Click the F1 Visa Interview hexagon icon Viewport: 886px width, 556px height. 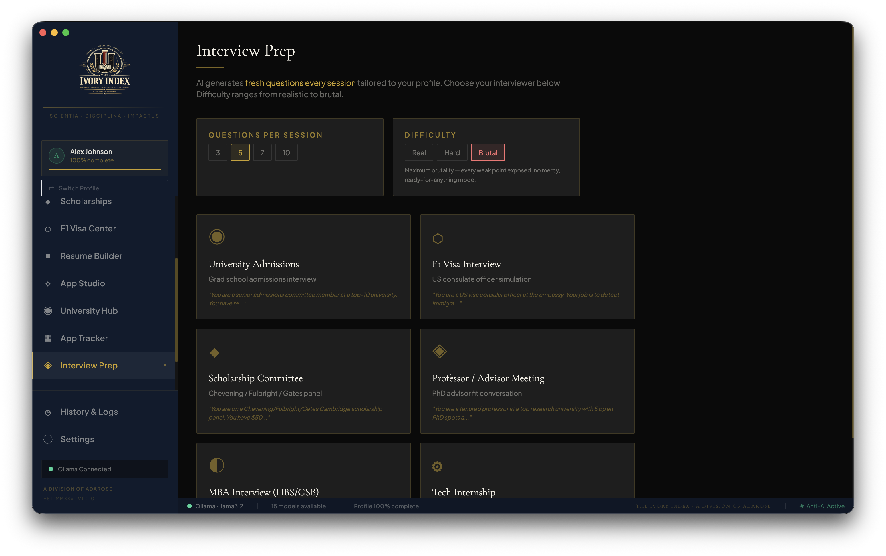[438, 239]
